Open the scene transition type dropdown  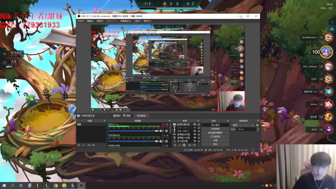244,125
